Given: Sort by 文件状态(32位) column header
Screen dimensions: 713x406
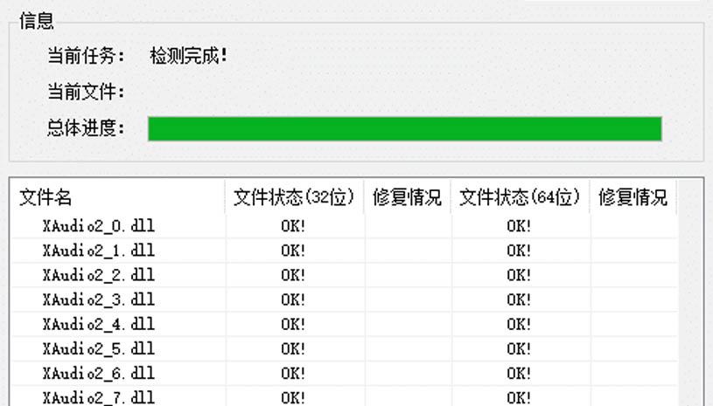Looking at the screenshot, I should 294,197.
